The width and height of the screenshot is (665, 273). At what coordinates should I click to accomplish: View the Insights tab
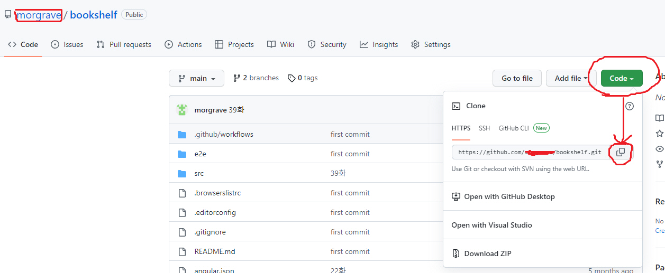point(379,44)
